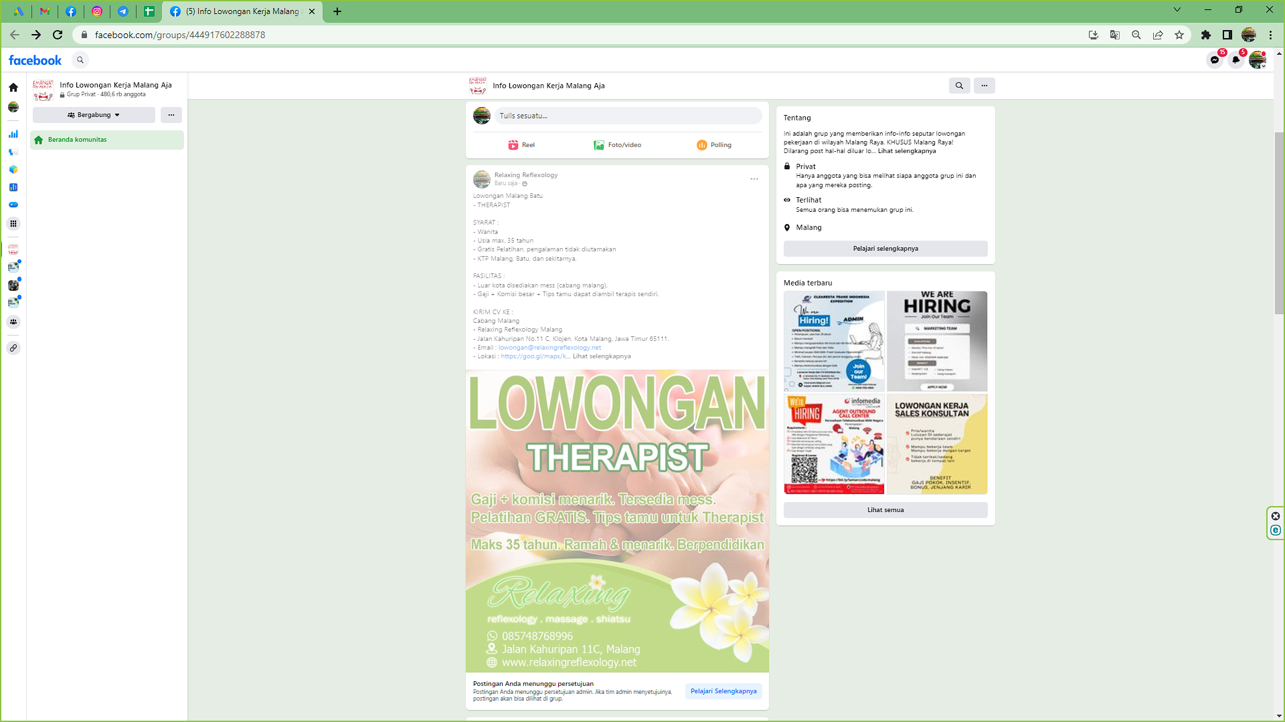Click the Reel post option
The image size is (1285, 722).
(521, 145)
